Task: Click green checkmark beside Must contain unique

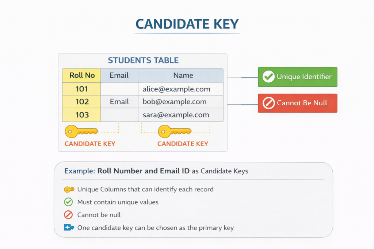Action: pos(68,202)
